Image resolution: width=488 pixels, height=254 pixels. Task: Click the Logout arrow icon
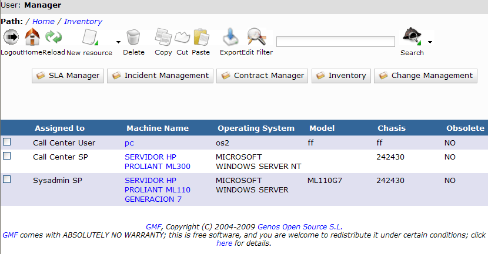(x=11, y=37)
